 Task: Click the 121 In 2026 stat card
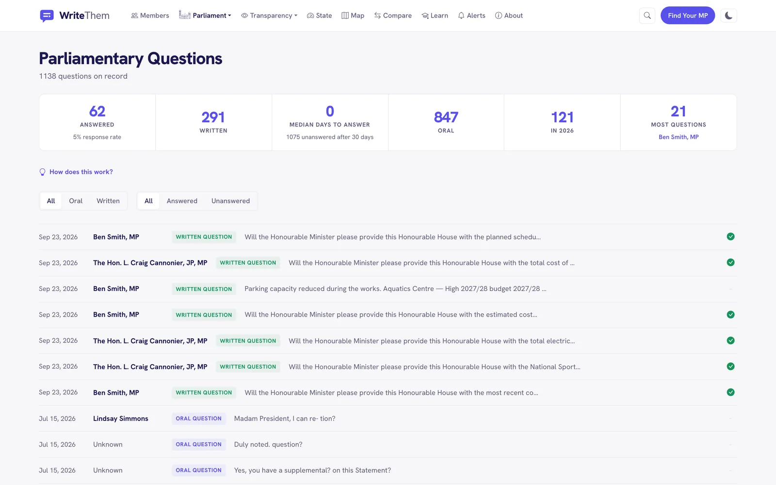pos(562,122)
